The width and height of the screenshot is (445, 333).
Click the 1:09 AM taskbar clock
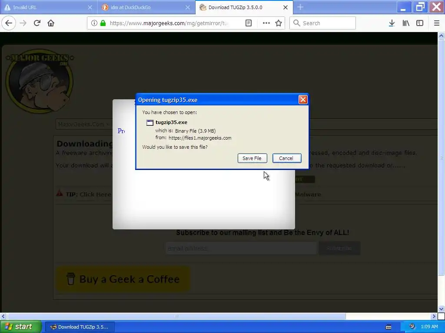pos(429,327)
